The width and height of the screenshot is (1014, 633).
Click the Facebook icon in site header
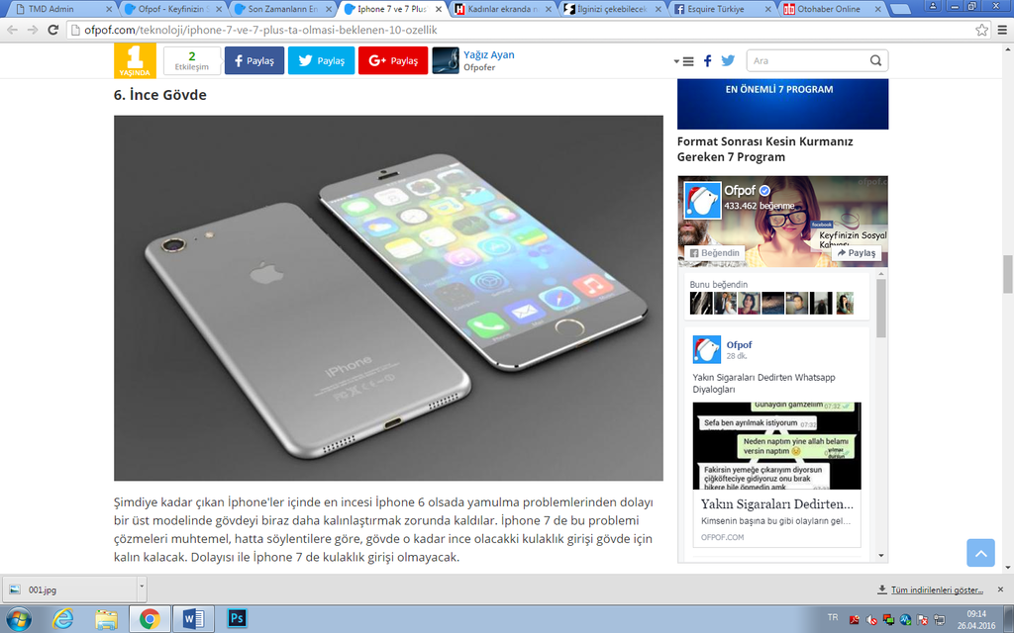707,61
